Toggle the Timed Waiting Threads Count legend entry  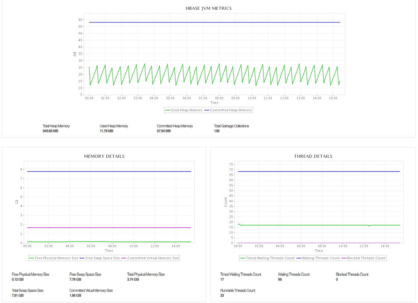pyautogui.click(x=267, y=258)
